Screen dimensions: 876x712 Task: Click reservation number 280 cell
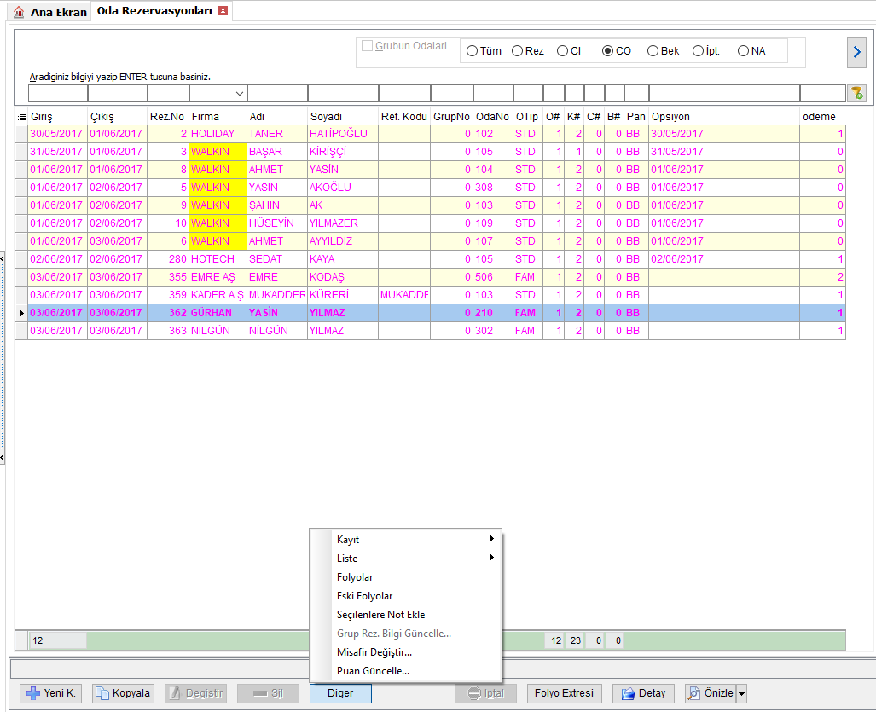point(167,258)
